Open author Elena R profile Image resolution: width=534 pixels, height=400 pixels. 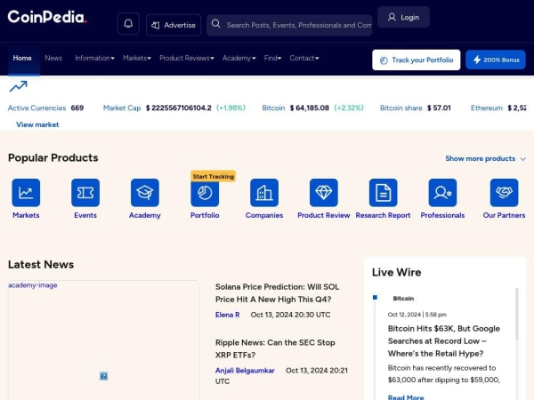click(x=228, y=315)
